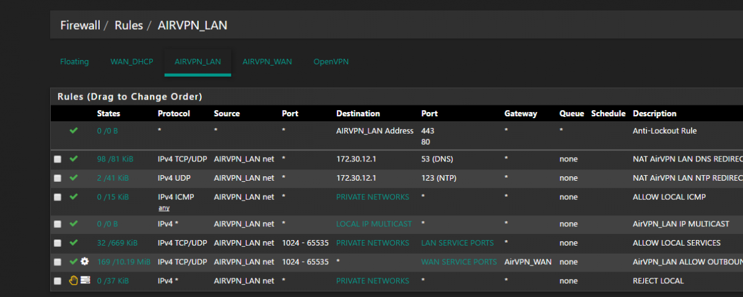Click the green checkmark on the AirVPN_WAN gateway rule
This screenshot has width=743, height=297.
point(74,262)
